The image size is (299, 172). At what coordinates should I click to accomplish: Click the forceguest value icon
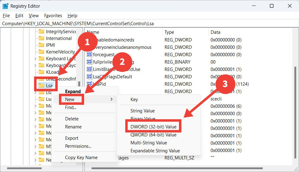pos(89,55)
